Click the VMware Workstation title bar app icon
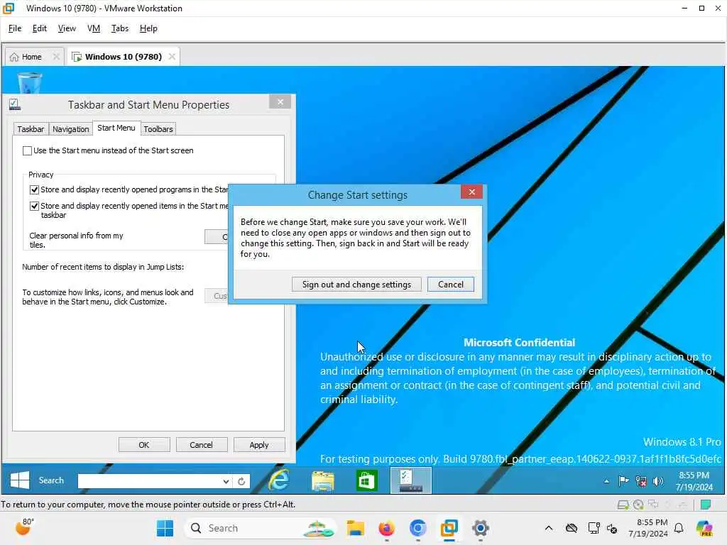This screenshot has height=545, width=727. pos(9,8)
